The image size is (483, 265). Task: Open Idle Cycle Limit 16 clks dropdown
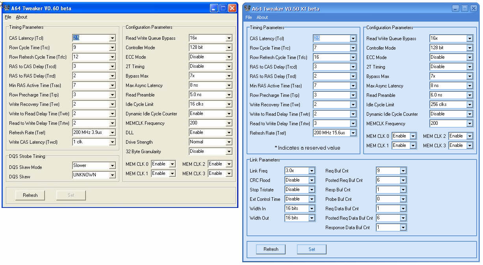click(x=229, y=104)
